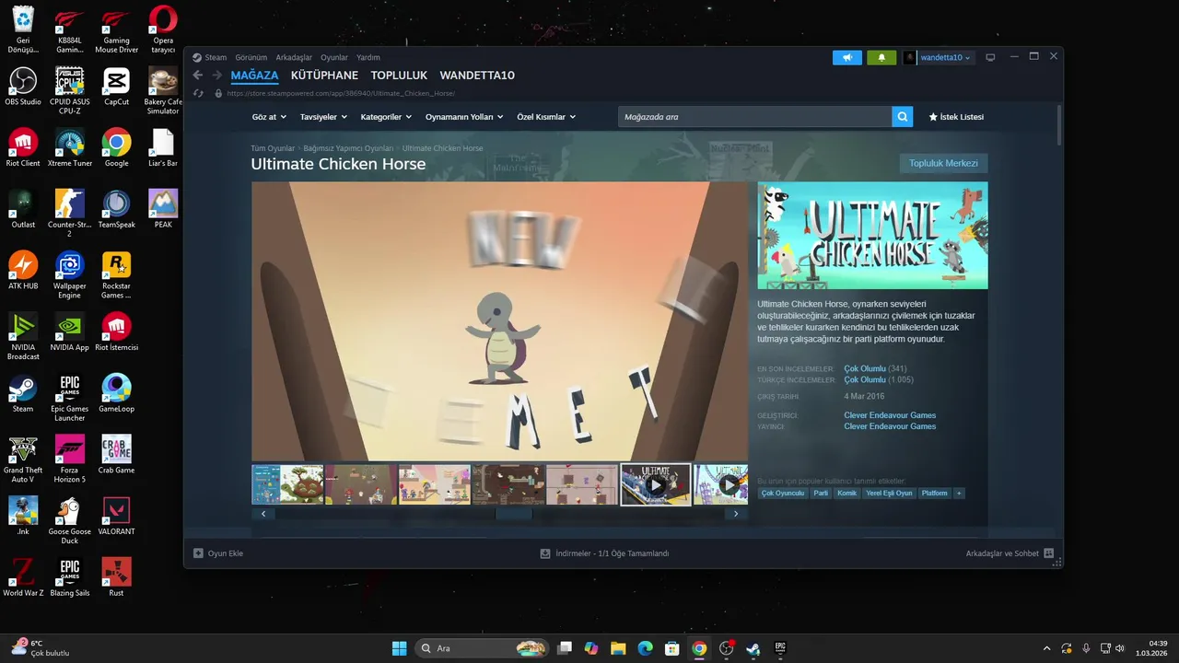Click the Windows taskbar search box
The width and height of the screenshot is (1179, 663).
[483, 648]
